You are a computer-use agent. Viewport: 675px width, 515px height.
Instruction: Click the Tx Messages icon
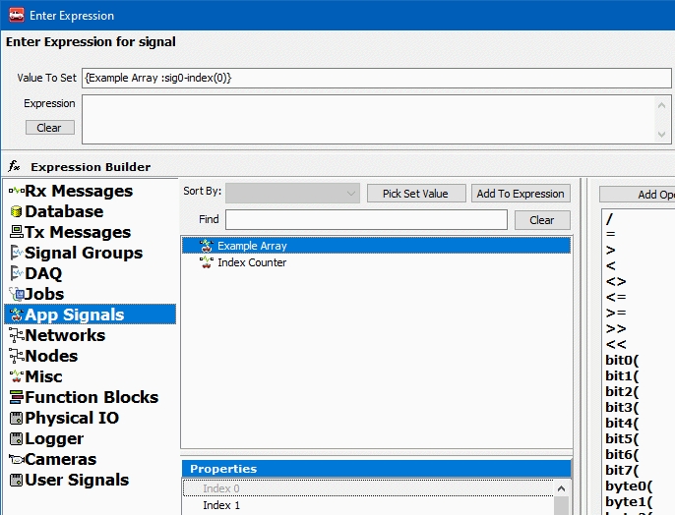[x=16, y=232]
